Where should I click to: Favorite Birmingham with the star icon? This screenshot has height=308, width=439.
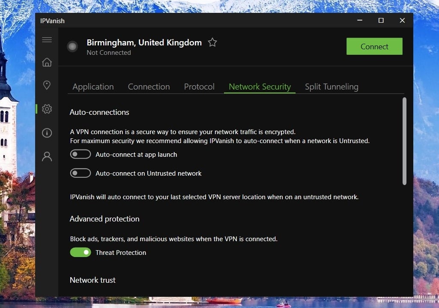(212, 42)
